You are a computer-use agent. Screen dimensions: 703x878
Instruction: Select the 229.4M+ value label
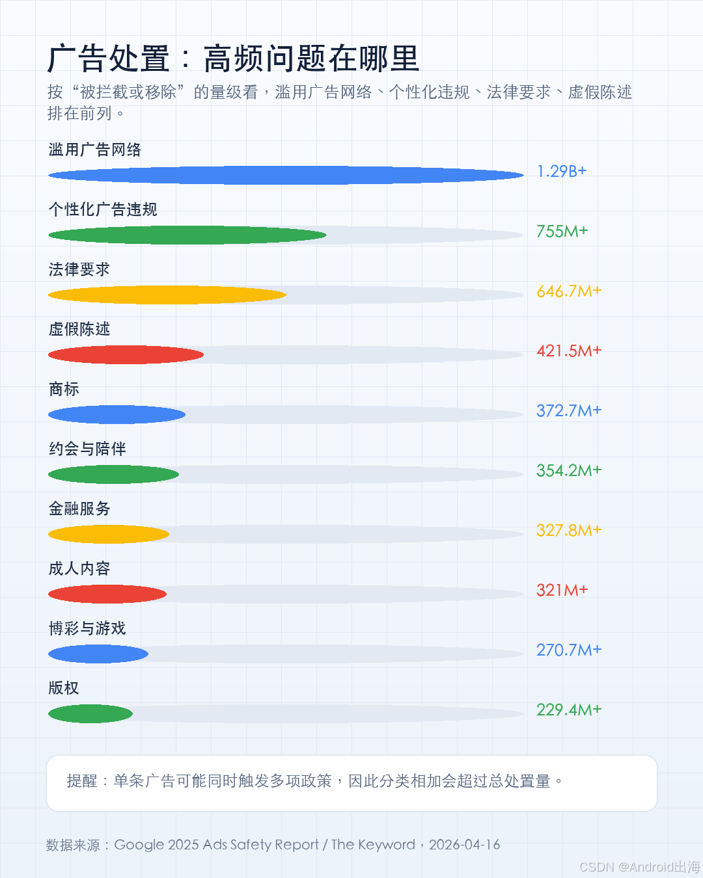tap(569, 710)
